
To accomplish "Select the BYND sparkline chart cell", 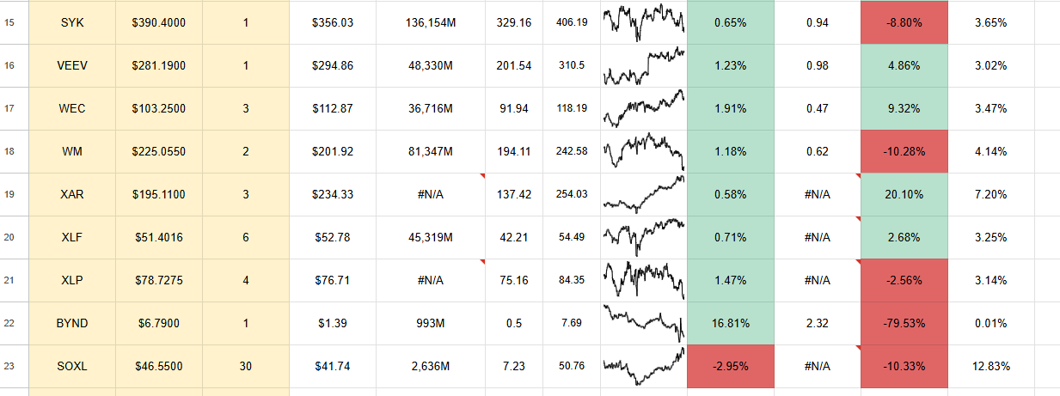I will pos(644,324).
